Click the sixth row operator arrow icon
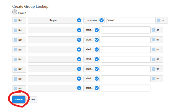Image resolution: width=187 pixels, height=112 pixels. [97, 69]
